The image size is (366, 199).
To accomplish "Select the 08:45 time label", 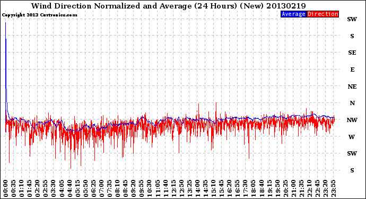I will click(125, 188).
